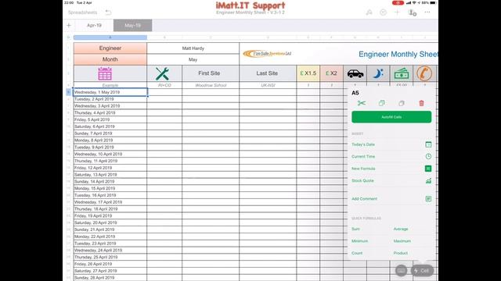Select cell 'Friday, 5 April 2019'

[110, 119]
